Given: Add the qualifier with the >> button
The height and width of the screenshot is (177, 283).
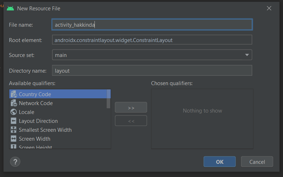Looking at the screenshot, I should tap(131, 108).
